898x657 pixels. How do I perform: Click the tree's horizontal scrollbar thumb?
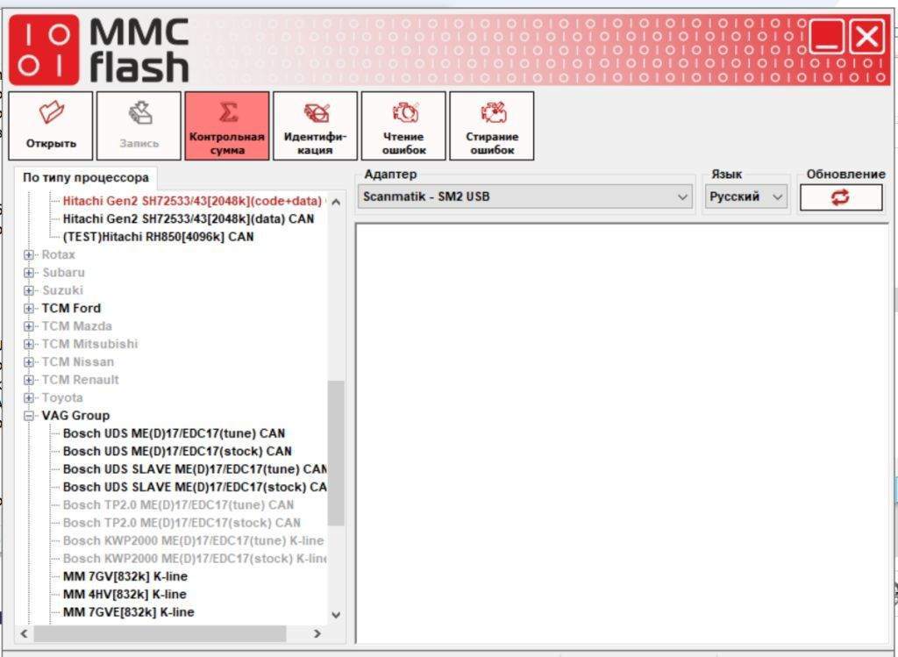click(x=160, y=633)
